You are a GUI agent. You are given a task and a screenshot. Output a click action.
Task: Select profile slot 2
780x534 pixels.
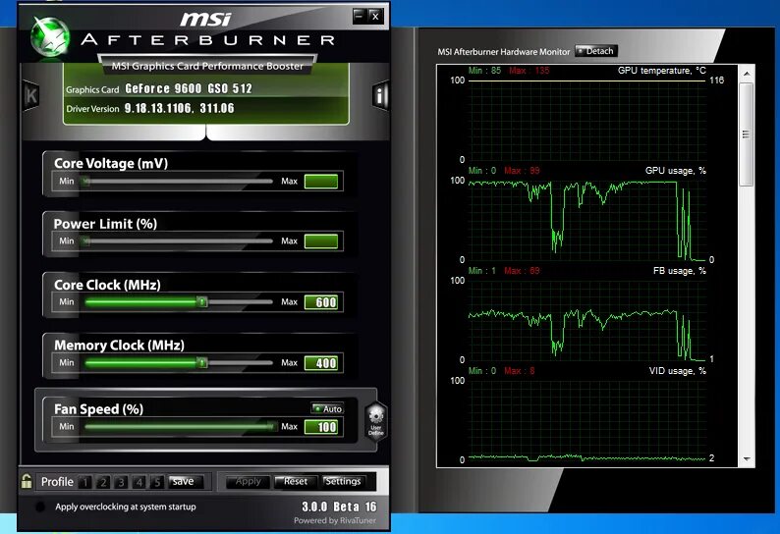tap(103, 482)
